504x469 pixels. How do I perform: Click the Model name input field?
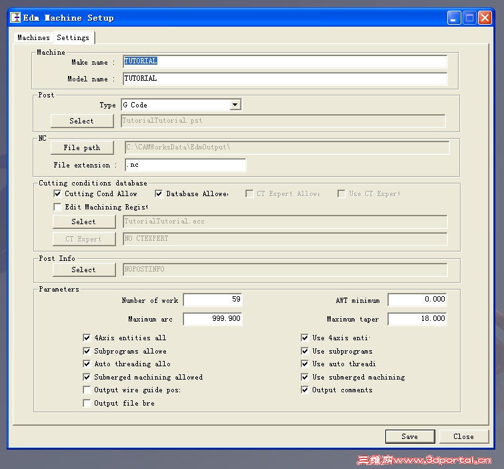[285, 79]
